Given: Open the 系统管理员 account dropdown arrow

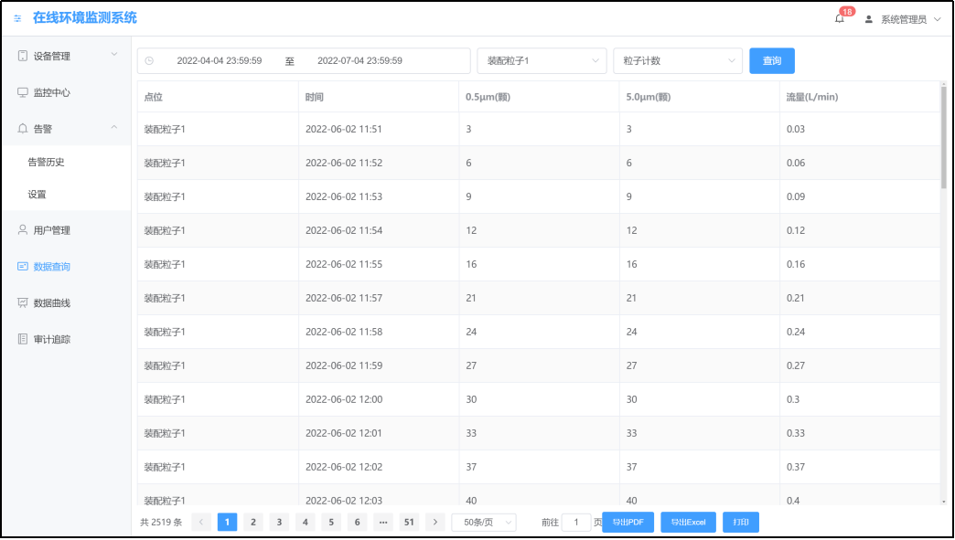Looking at the screenshot, I should pos(938,19).
